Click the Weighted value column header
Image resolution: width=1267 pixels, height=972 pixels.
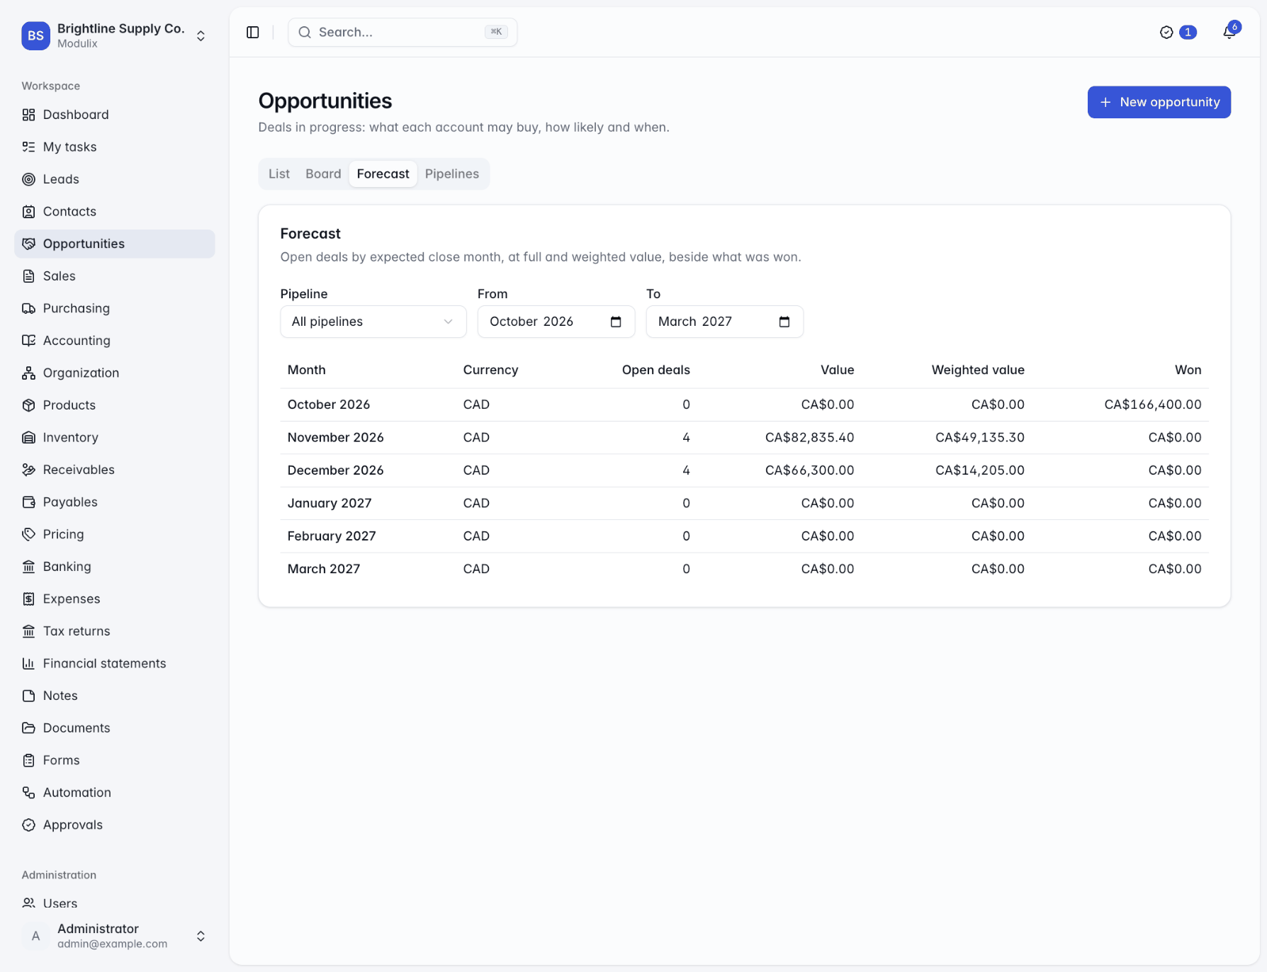tap(978, 370)
